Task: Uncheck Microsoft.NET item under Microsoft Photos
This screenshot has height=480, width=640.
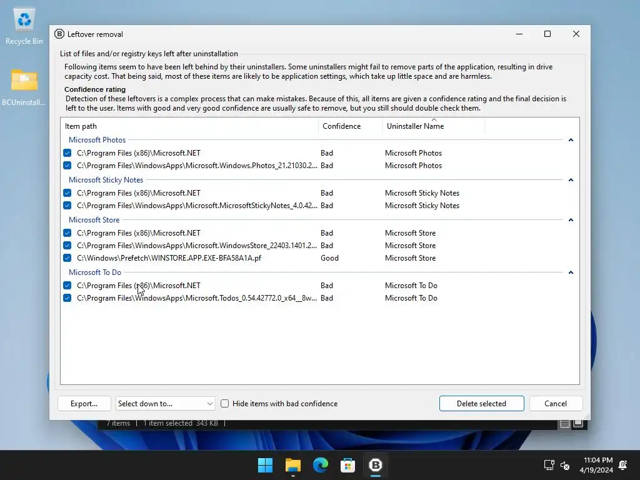Action: point(67,153)
